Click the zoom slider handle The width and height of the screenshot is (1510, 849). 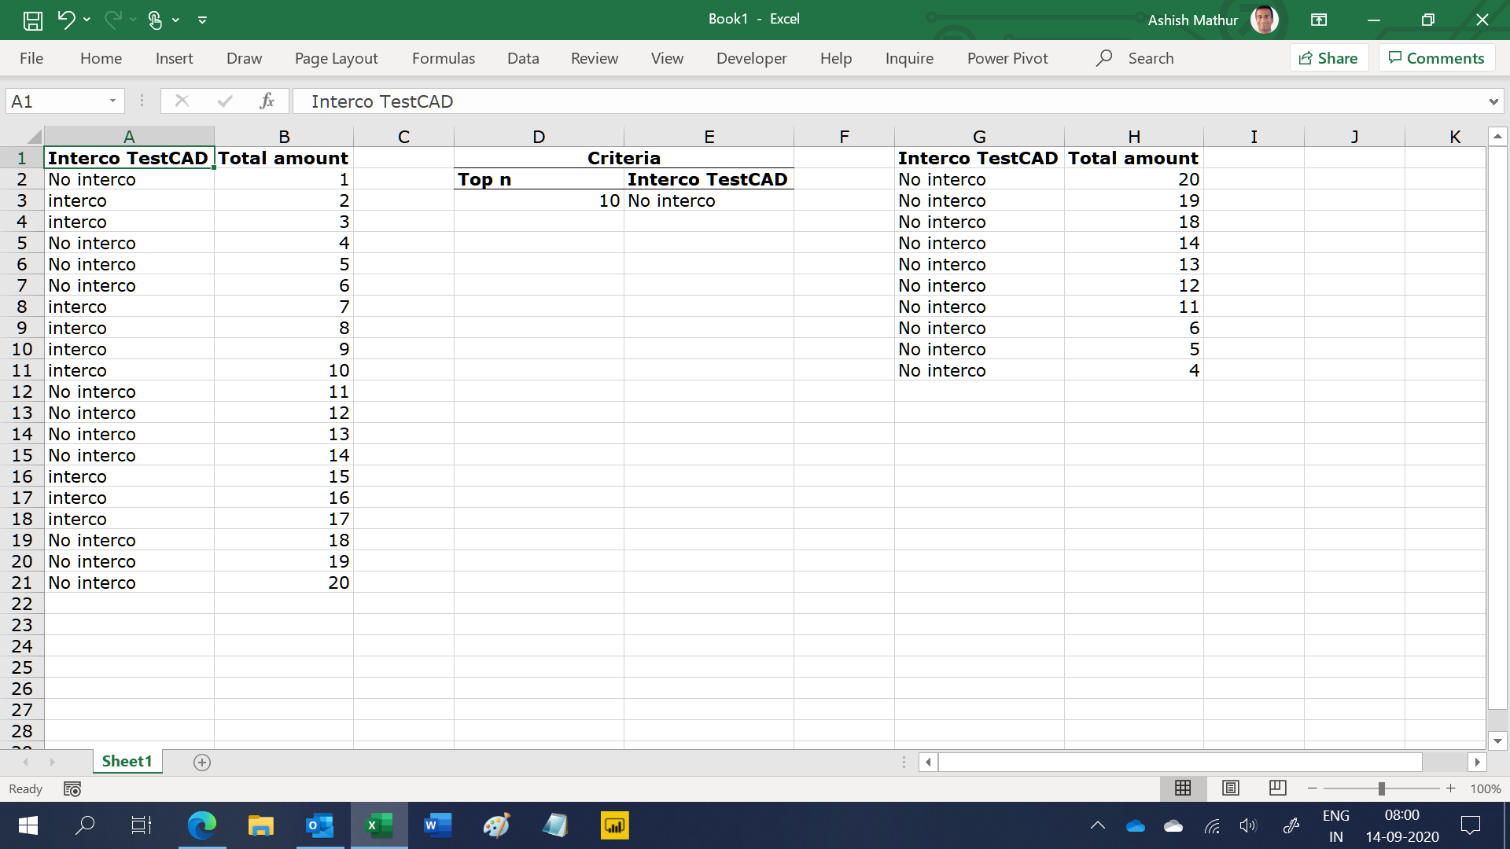[1381, 788]
